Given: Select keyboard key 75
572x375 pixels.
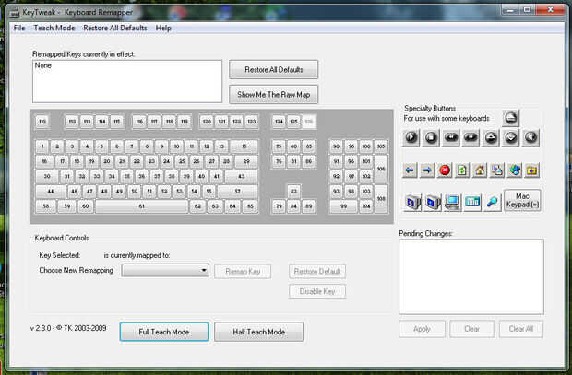Looking at the screenshot, I should click(279, 146).
